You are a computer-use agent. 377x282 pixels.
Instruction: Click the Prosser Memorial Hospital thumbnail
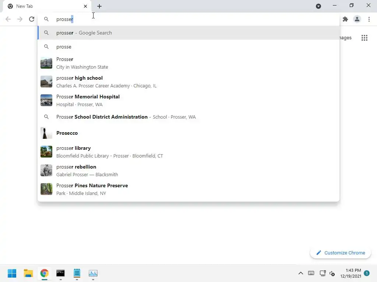(x=46, y=101)
